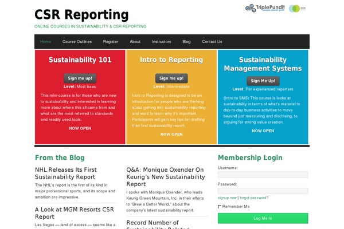
Task: Click Level: For experienced reporters text
Action: (x=263, y=89)
